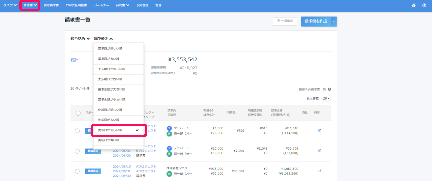Toggle the select-all circle in table header
Image resolution: width=432 pixels, height=181 pixels.
[x=78, y=113]
